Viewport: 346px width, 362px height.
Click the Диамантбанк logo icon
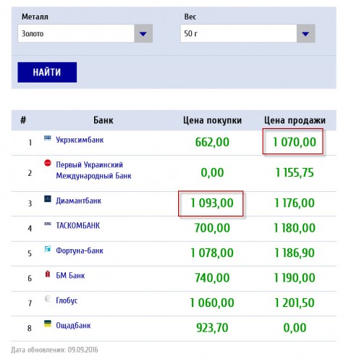pos(48,199)
